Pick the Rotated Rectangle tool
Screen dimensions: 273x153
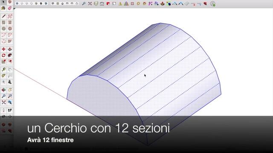10,23
